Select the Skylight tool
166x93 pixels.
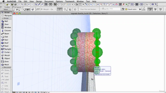[x=6, y=49]
